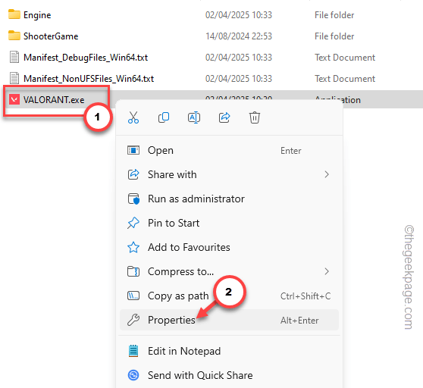Expand the Share with submenu arrow

pos(327,174)
